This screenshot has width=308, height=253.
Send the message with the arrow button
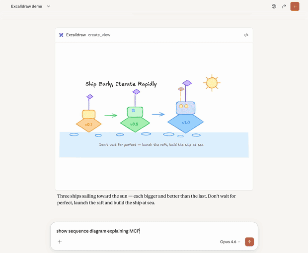(249, 242)
